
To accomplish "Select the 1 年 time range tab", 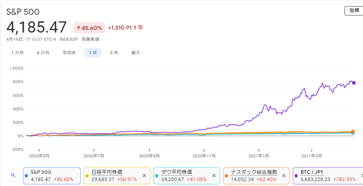I will [x=93, y=53].
